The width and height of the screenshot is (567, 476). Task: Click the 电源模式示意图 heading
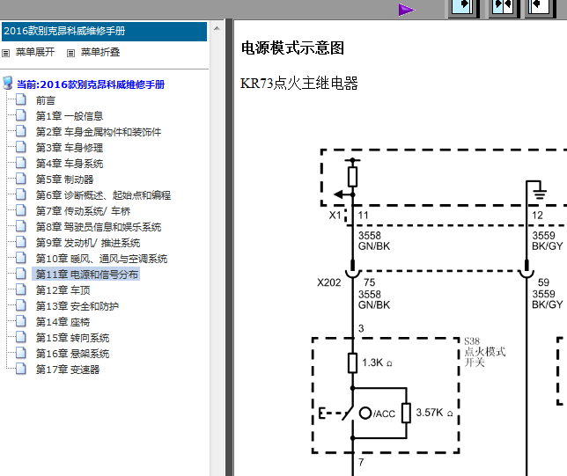292,48
